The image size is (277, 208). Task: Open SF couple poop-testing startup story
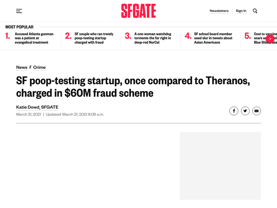pyautogui.click(x=94, y=38)
